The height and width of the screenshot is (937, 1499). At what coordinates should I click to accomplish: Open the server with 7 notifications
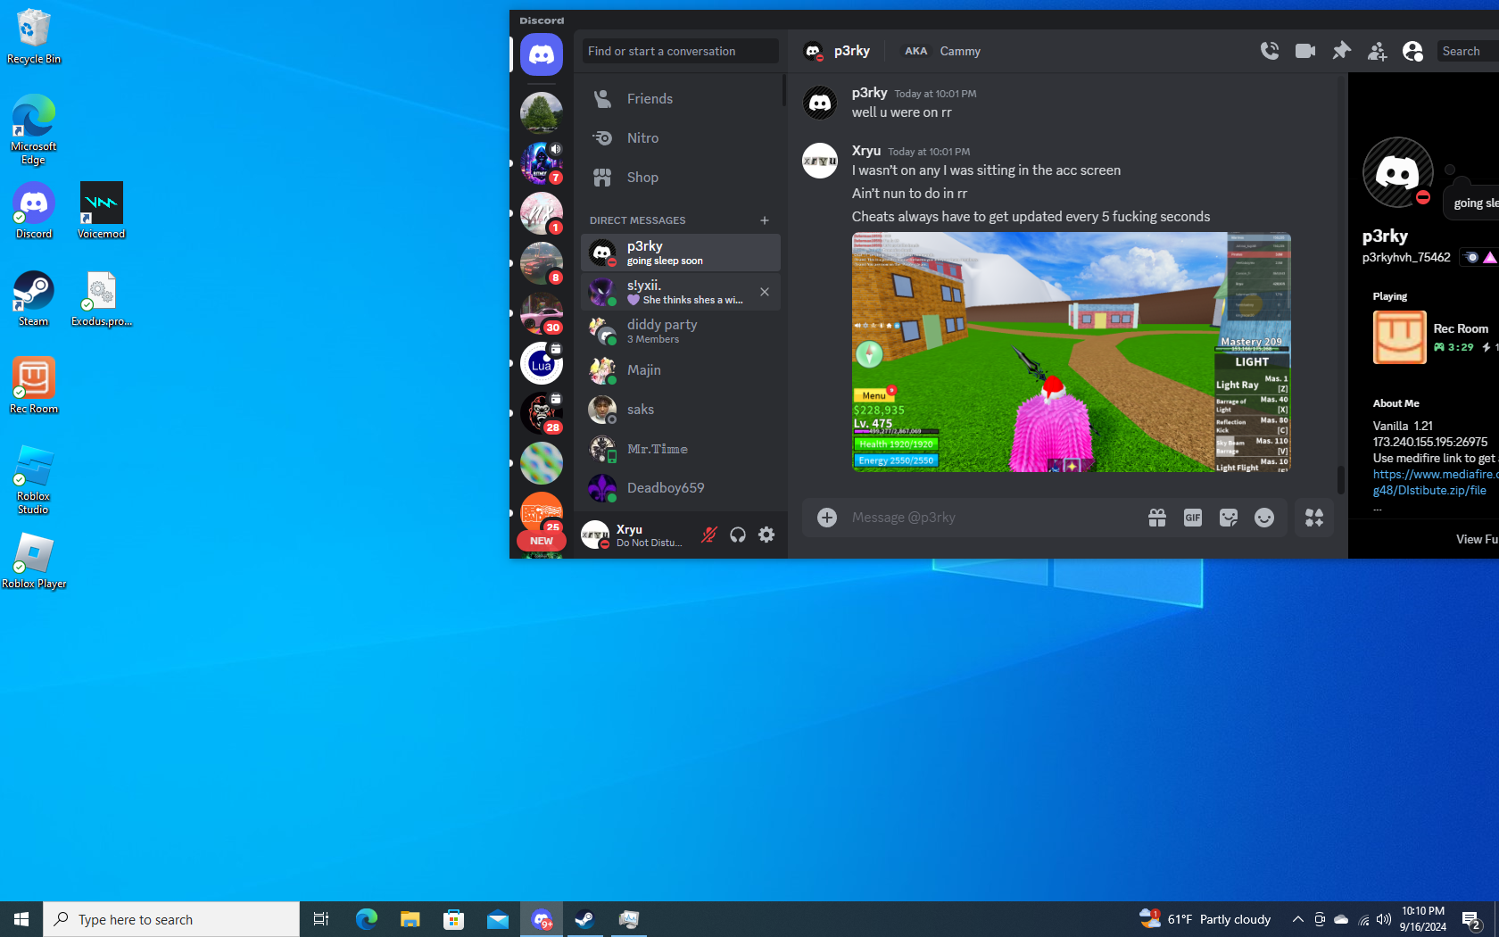point(542,163)
